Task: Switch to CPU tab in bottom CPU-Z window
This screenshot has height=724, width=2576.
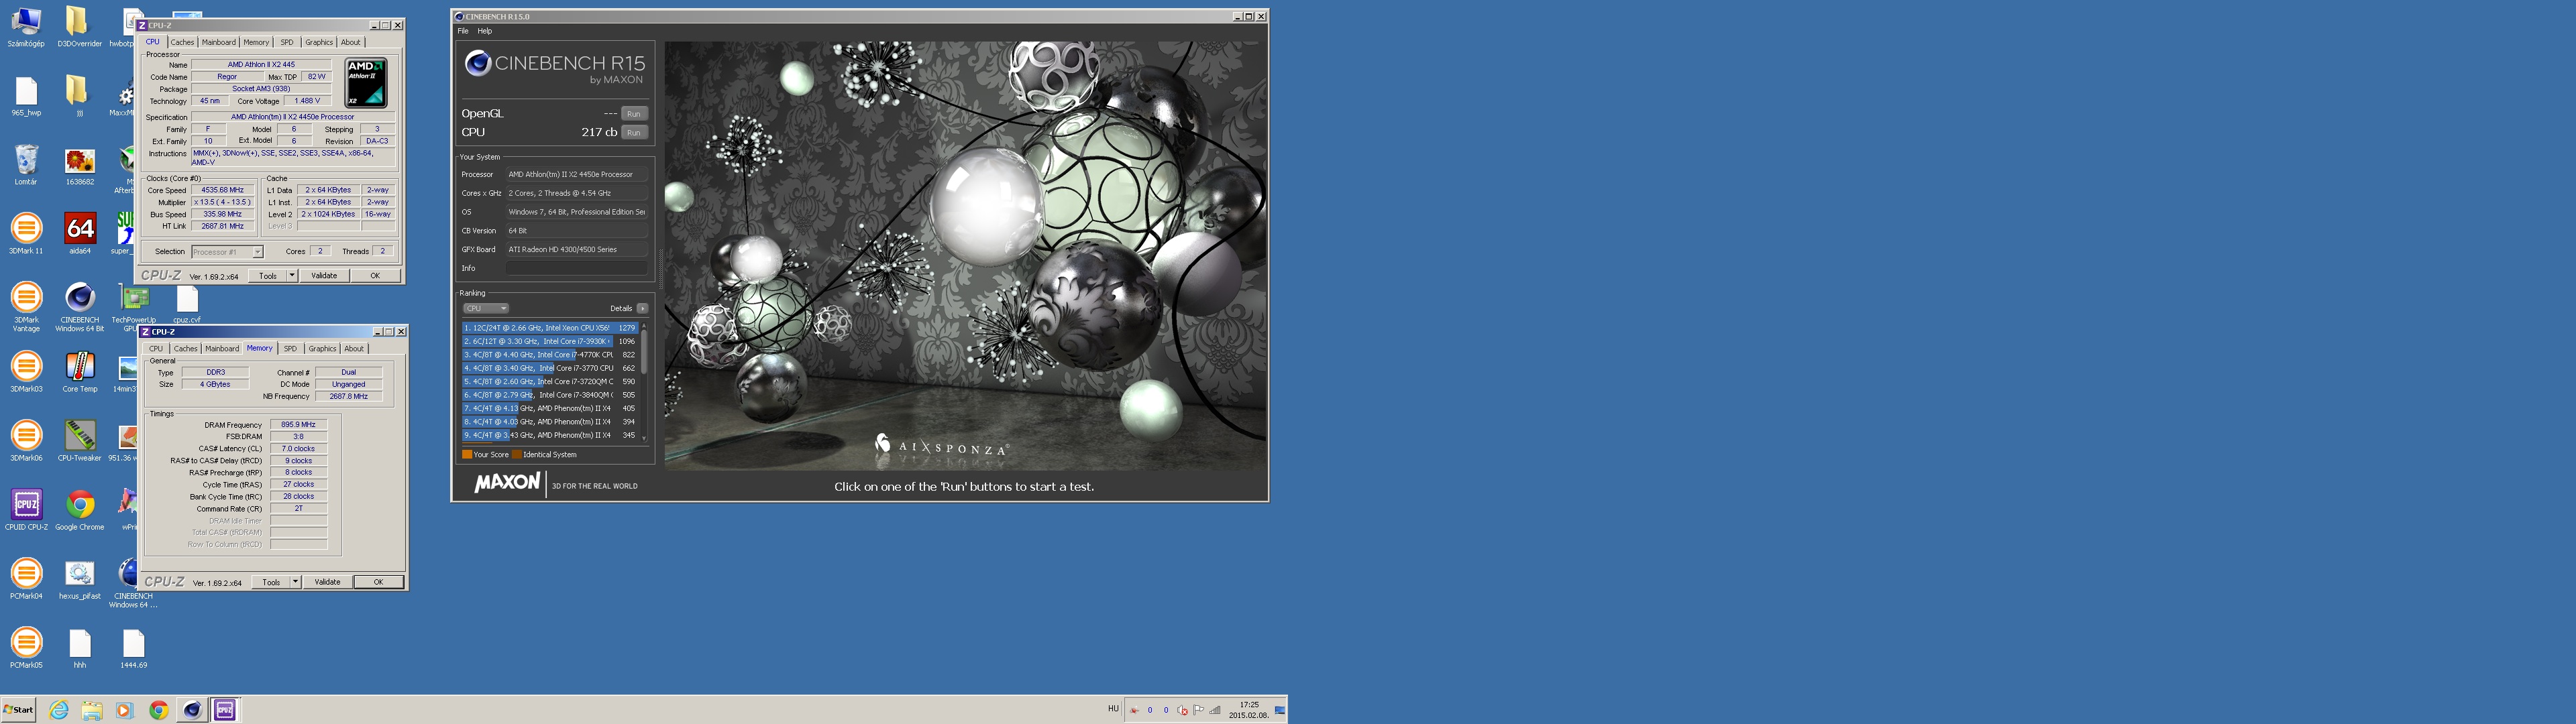Action: pyautogui.click(x=156, y=349)
